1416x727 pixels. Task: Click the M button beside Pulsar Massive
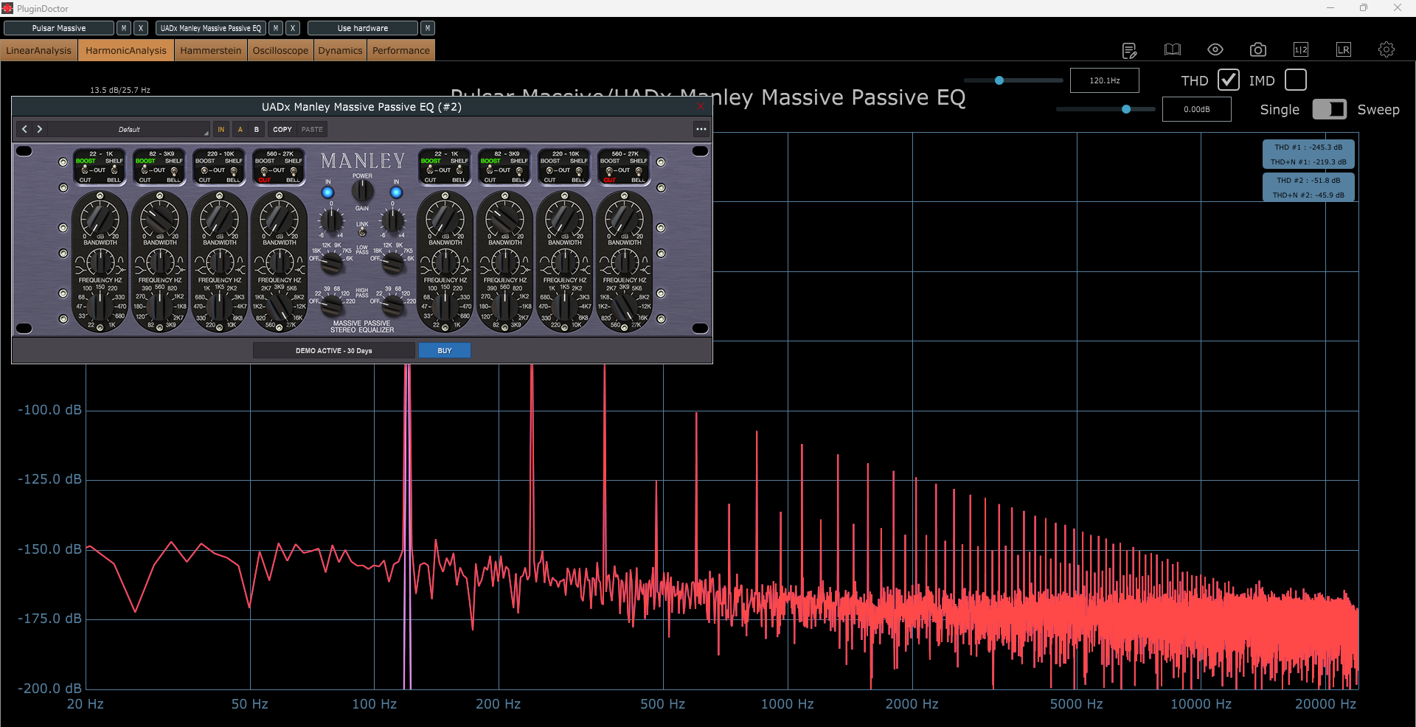(x=124, y=28)
